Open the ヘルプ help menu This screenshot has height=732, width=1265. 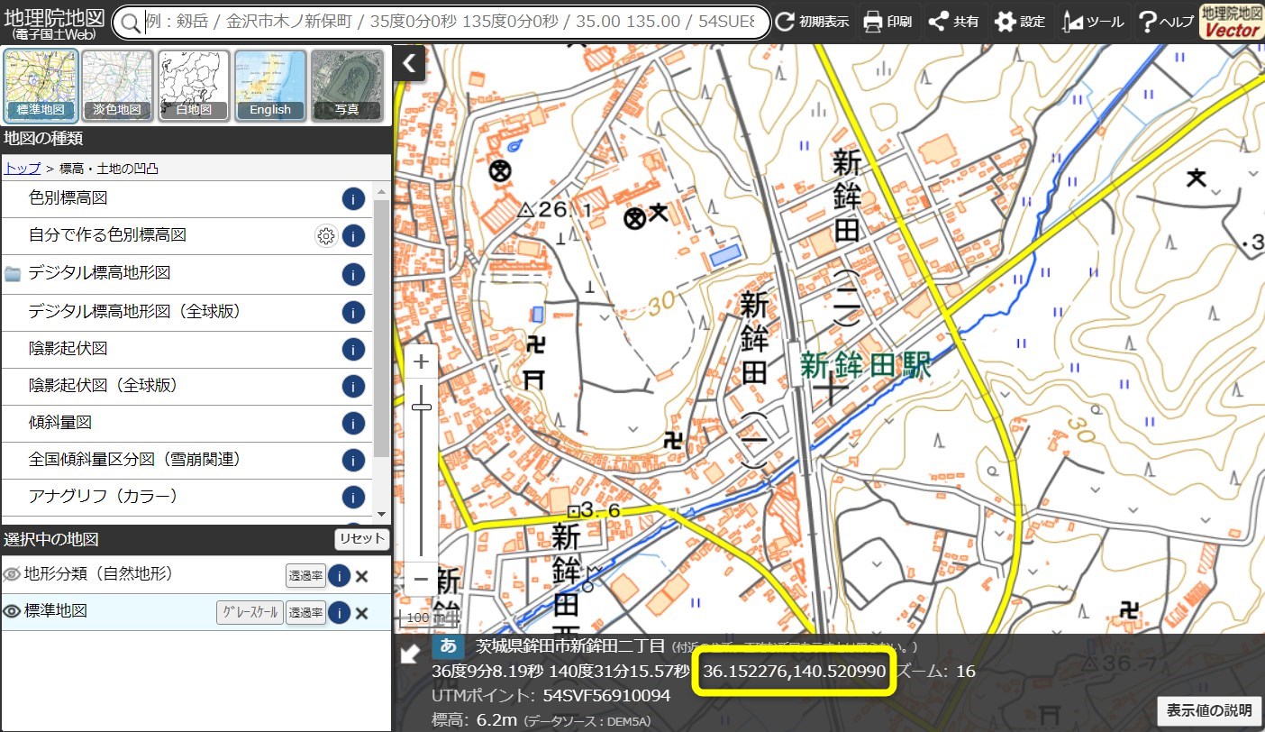click(x=1165, y=22)
